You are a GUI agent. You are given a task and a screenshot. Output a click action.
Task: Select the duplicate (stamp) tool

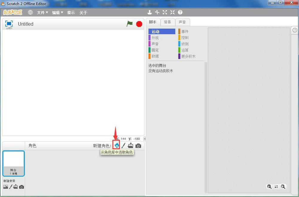149,12
